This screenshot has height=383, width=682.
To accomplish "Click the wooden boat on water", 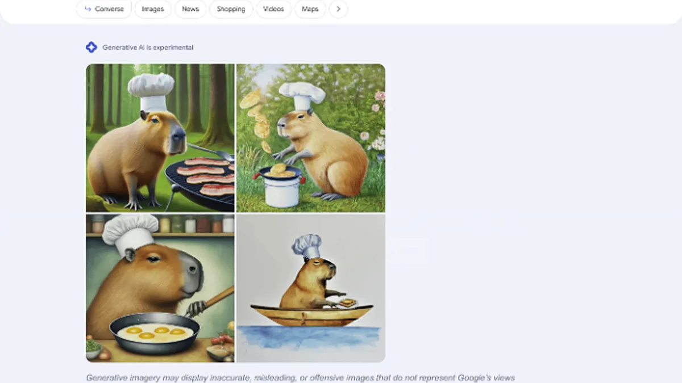I will coord(311,314).
